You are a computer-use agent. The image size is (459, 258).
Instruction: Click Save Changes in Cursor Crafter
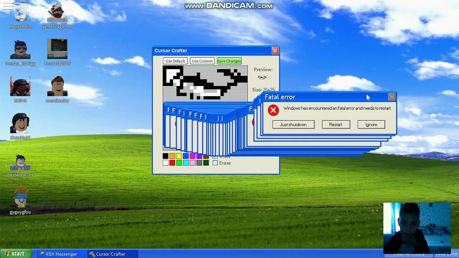229,61
